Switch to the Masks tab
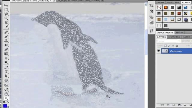The width and height of the screenshot is (192, 108). click(179, 33)
